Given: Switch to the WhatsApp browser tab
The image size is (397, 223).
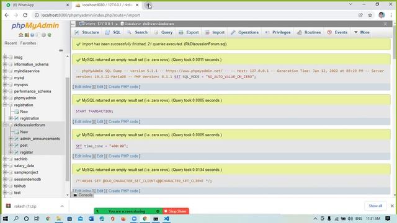Looking at the screenshot, I should tap(37, 5).
